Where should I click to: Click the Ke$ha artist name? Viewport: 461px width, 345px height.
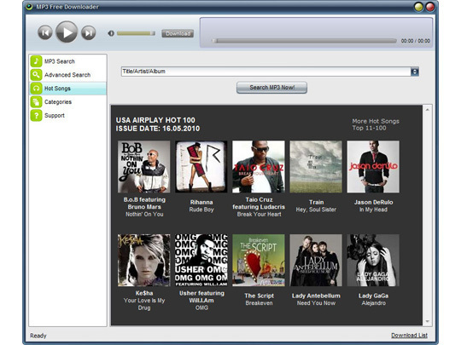[x=144, y=293]
